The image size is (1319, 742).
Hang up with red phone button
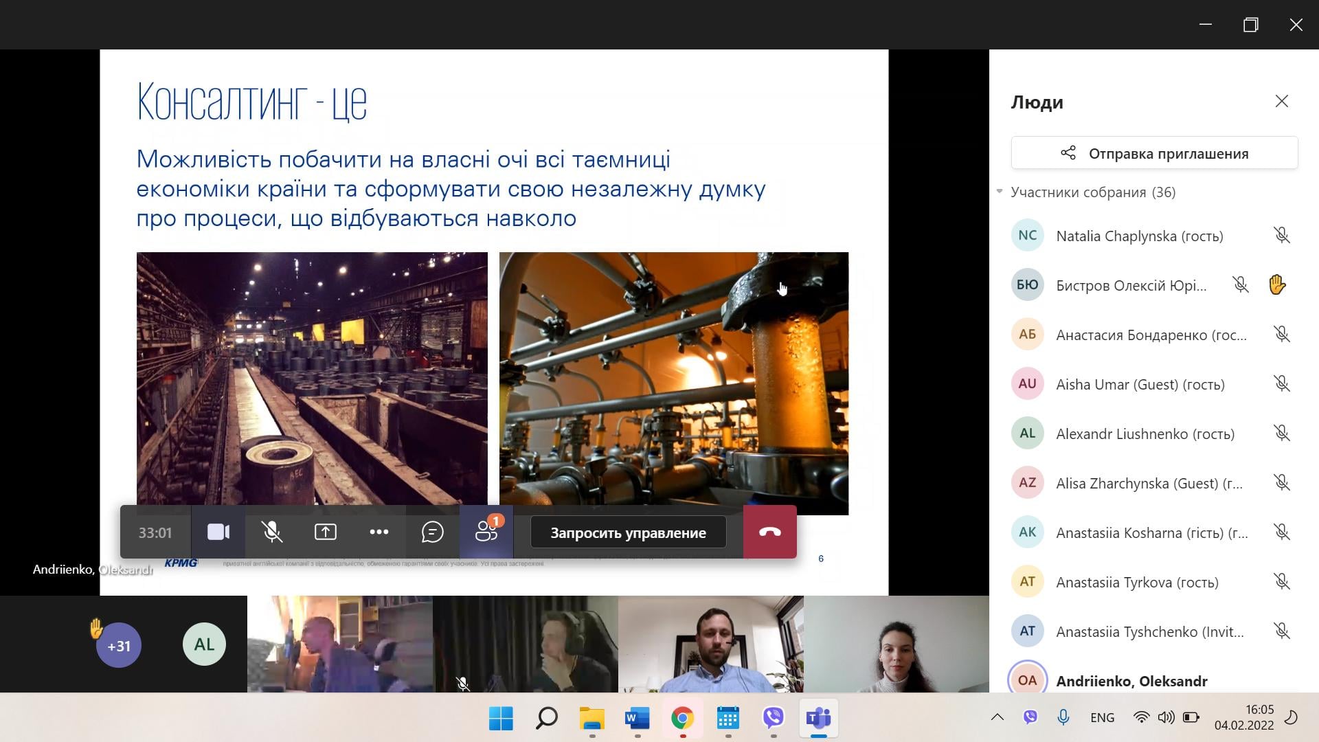[x=769, y=532]
